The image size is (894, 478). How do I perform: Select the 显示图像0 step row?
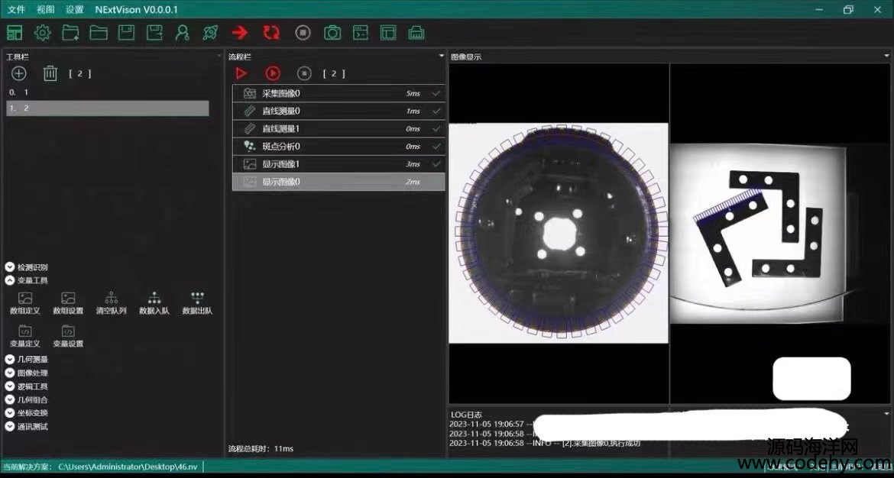(338, 182)
